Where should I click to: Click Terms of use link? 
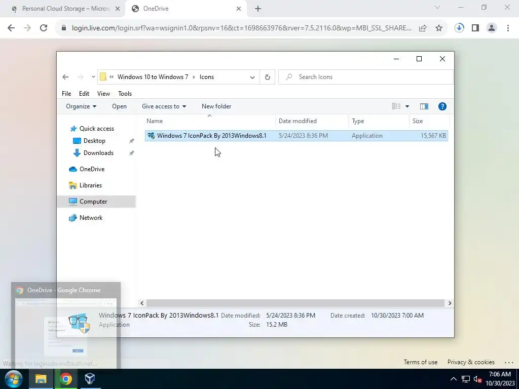click(x=420, y=362)
